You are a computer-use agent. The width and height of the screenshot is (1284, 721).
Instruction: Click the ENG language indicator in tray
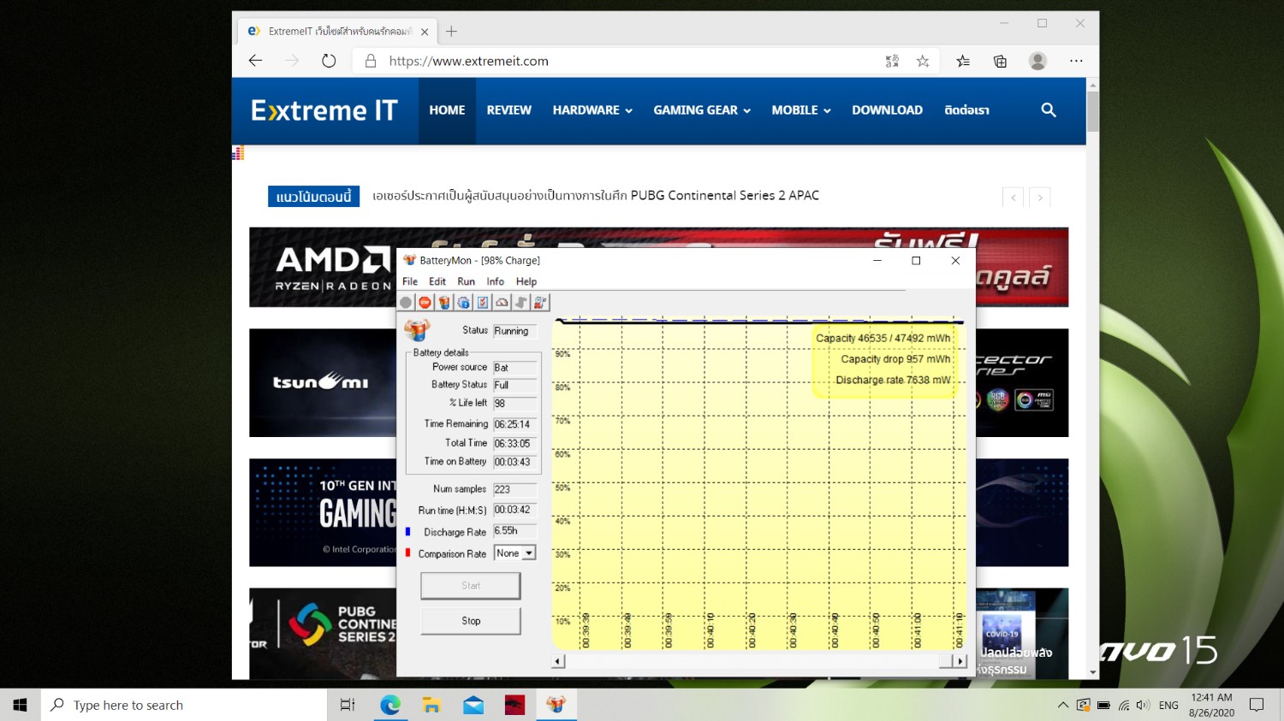(1168, 706)
